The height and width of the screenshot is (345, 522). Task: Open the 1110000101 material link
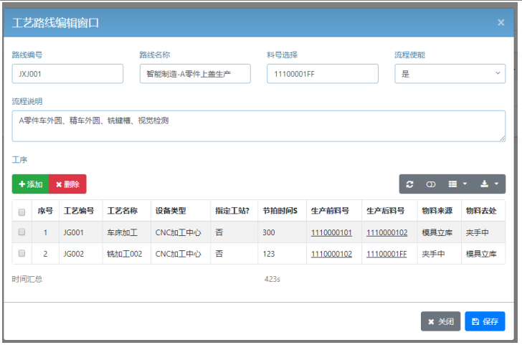point(331,232)
